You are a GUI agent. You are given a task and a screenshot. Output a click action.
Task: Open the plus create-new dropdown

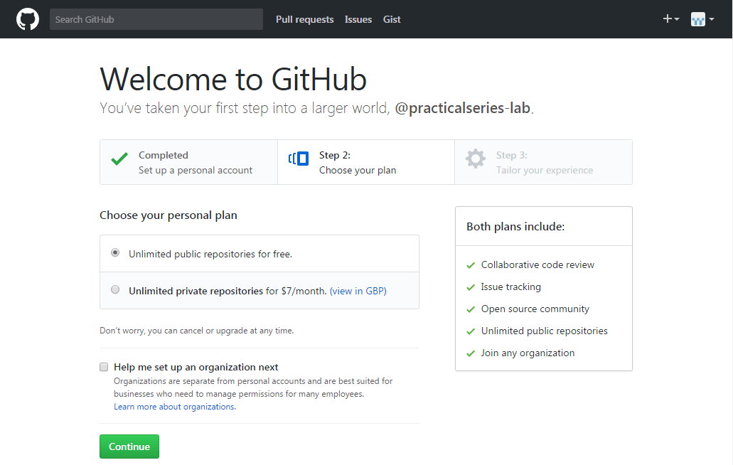(x=670, y=19)
